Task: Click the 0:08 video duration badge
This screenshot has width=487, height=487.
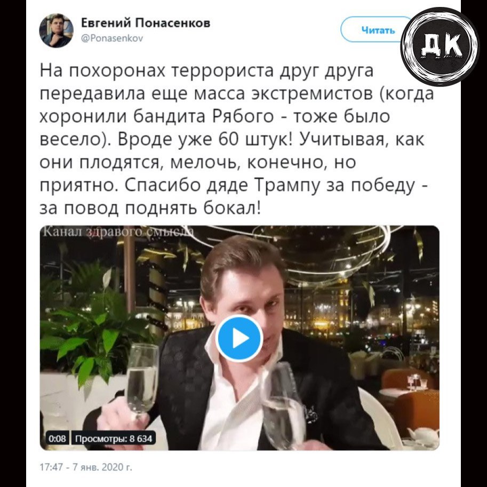Action: pyautogui.click(x=58, y=438)
